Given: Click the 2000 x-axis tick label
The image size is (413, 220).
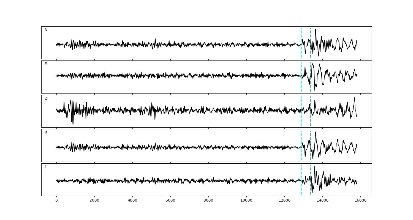Looking at the screenshot, I should pos(94,201).
